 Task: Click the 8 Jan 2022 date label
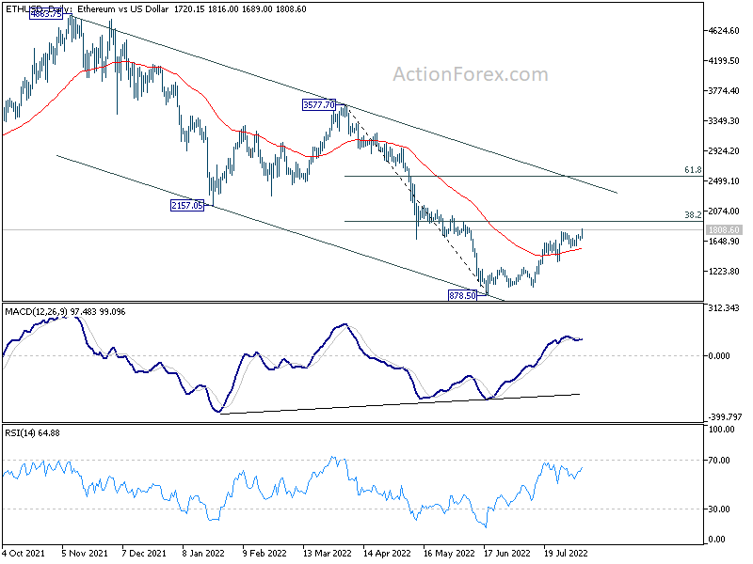204,554
